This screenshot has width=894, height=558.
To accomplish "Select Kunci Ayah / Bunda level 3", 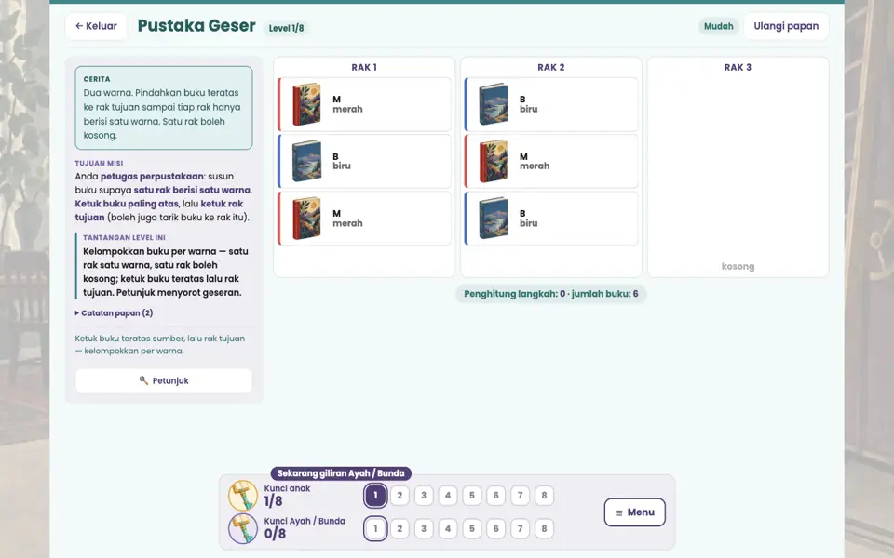I will (x=424, y=528).
